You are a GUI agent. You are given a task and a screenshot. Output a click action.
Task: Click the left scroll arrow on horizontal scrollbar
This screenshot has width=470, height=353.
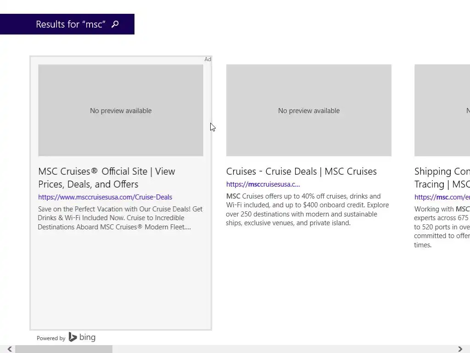(x=10, y=349)
